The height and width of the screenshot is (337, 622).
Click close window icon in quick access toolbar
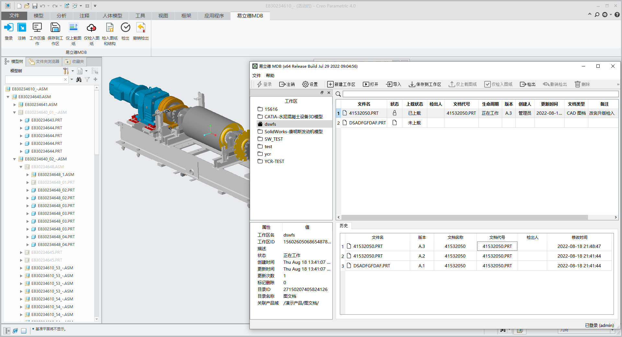tap(87, 6)
